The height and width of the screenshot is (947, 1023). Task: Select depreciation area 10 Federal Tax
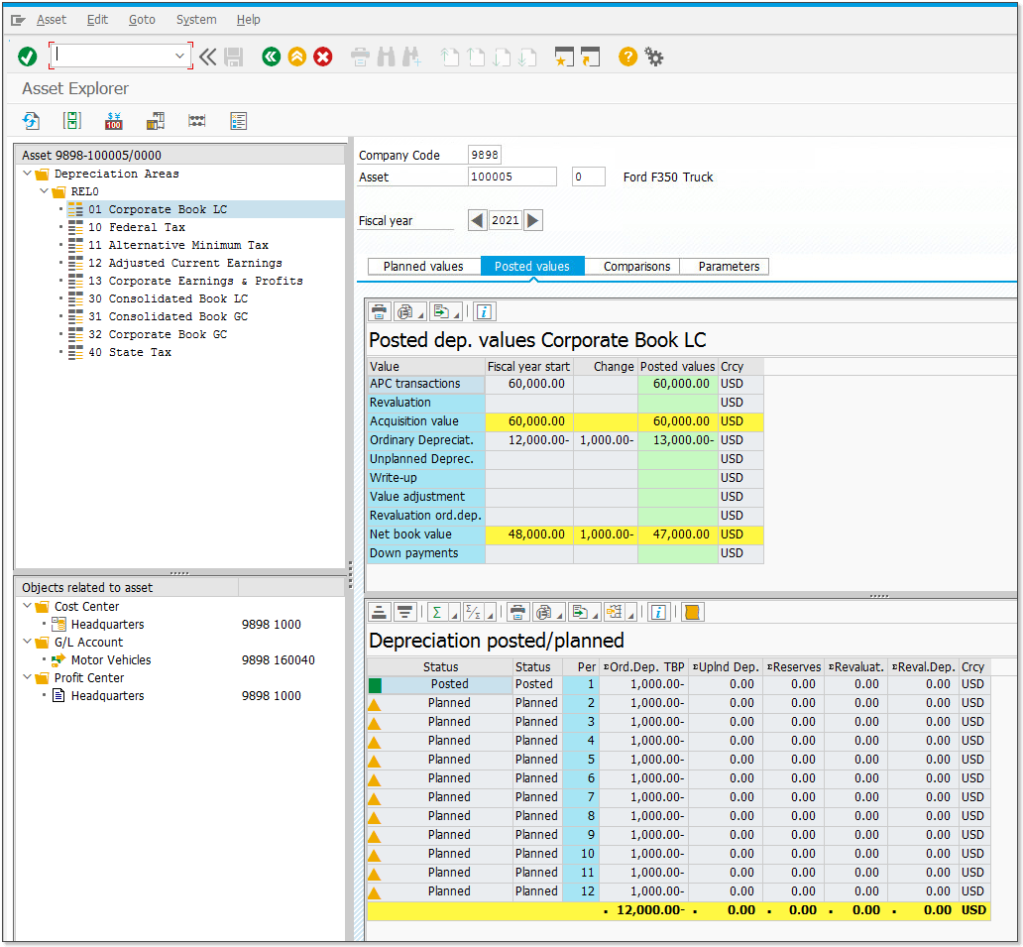137,227
